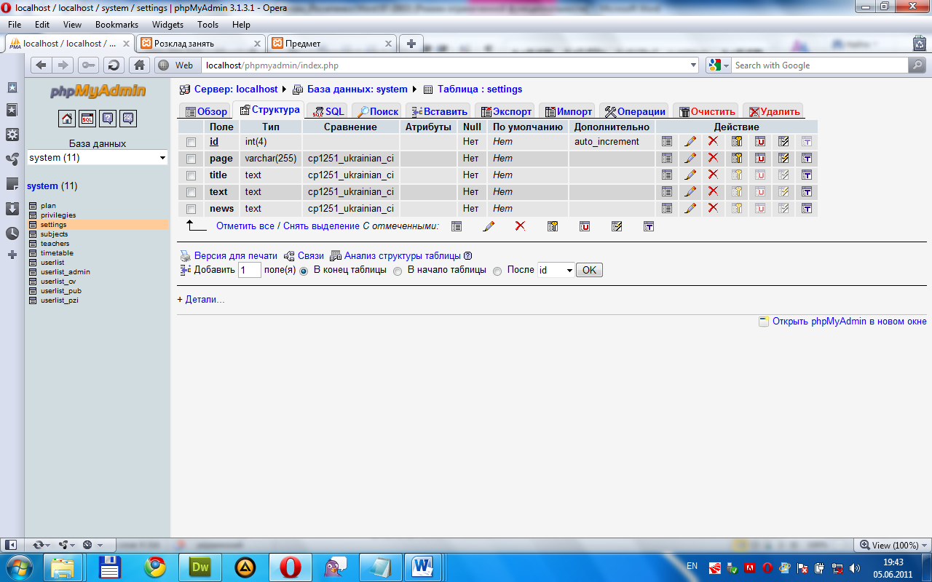Open the Tools menu
Image resolution: width=932 pixels, height=582 pixels.
(x=208, y=25)
